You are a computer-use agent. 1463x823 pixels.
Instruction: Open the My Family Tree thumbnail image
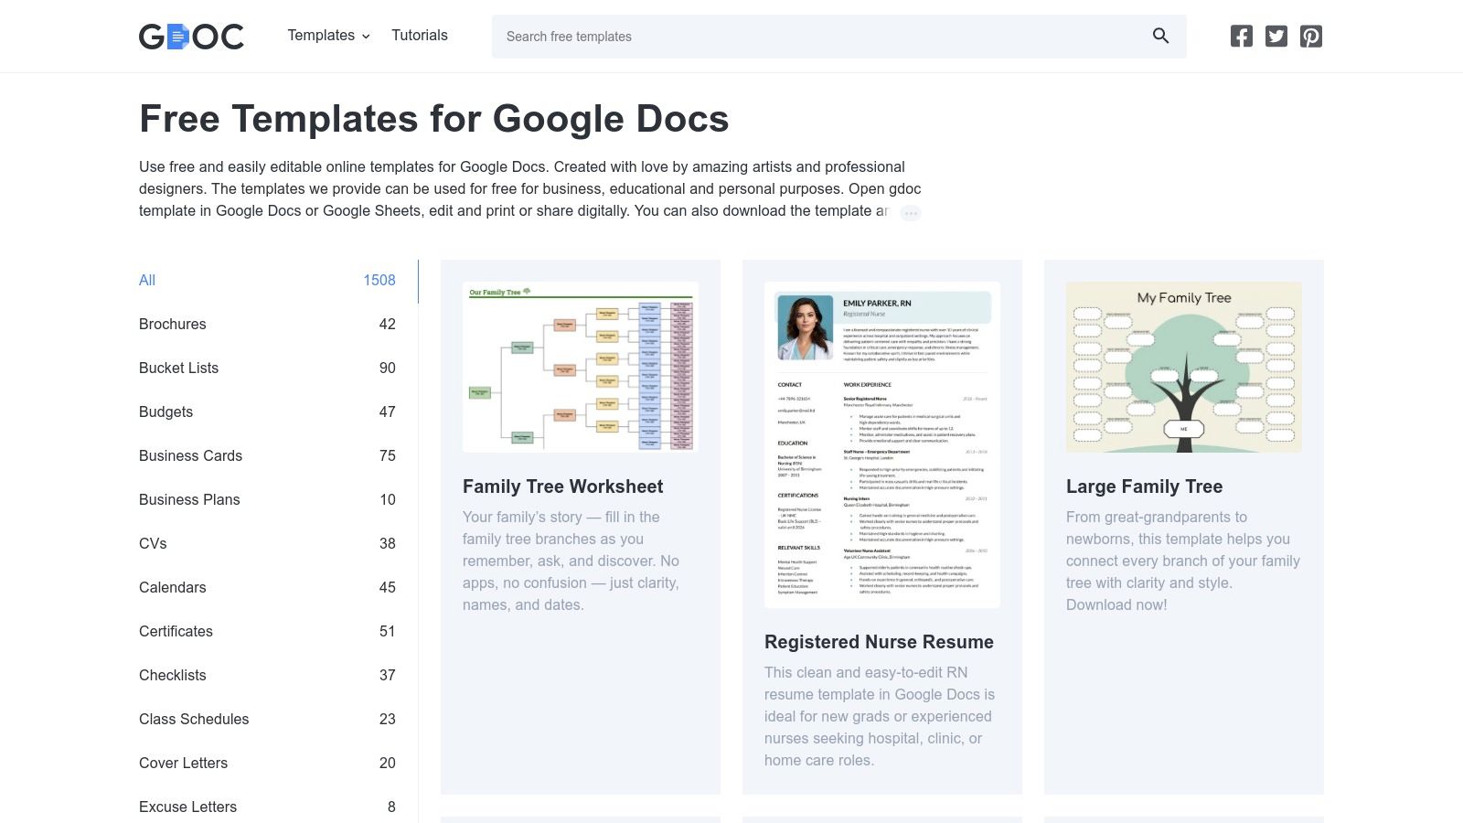(1184, 367)
